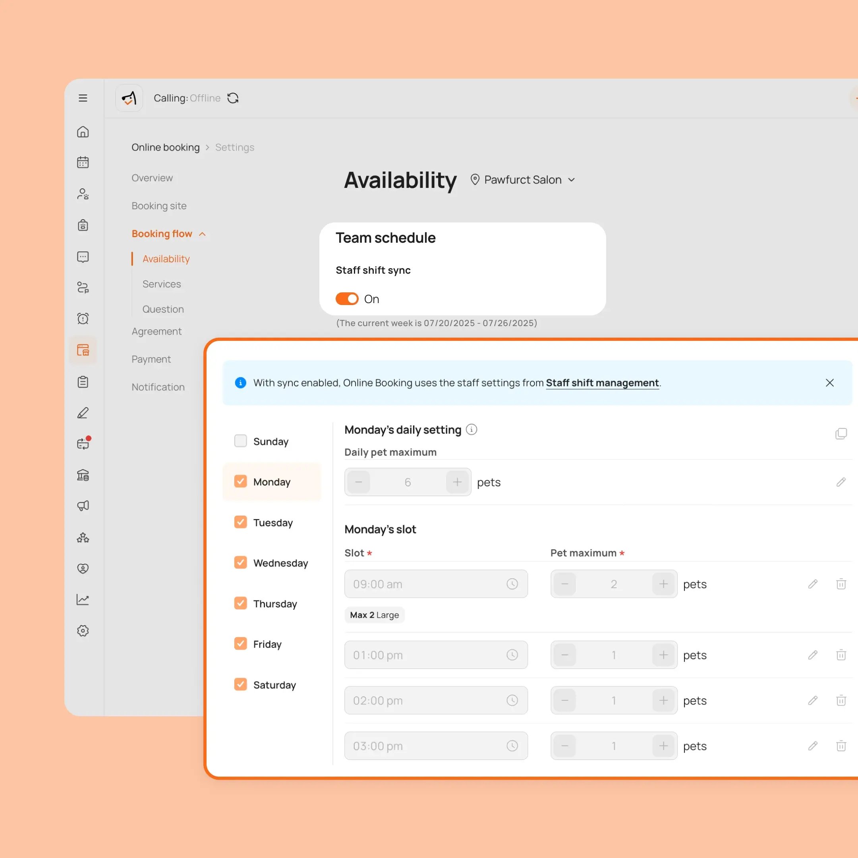Select Availability in Booking flow
Screen dimensions: 858x858
coord(166,259)
